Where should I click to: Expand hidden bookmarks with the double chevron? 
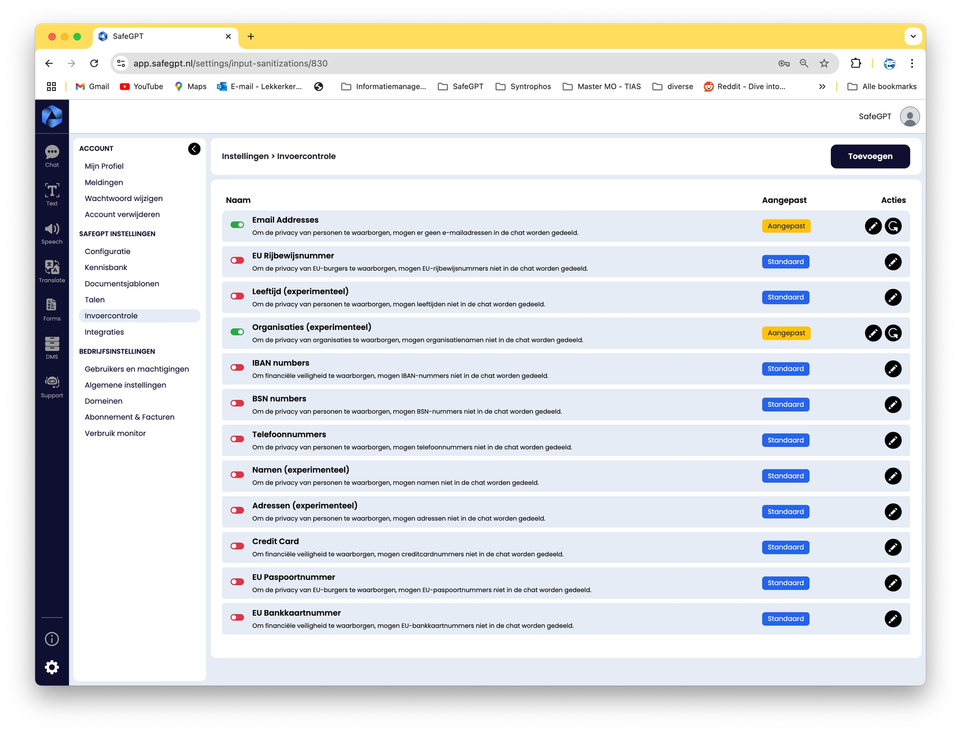(822, 87)
